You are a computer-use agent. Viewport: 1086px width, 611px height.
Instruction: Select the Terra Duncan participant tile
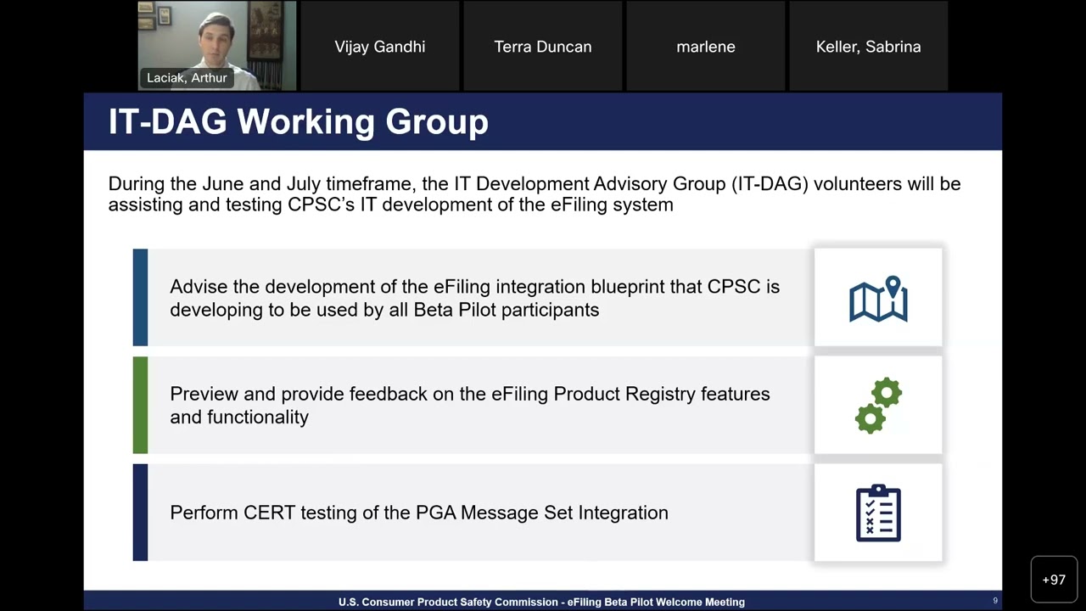tap(543, 46)
